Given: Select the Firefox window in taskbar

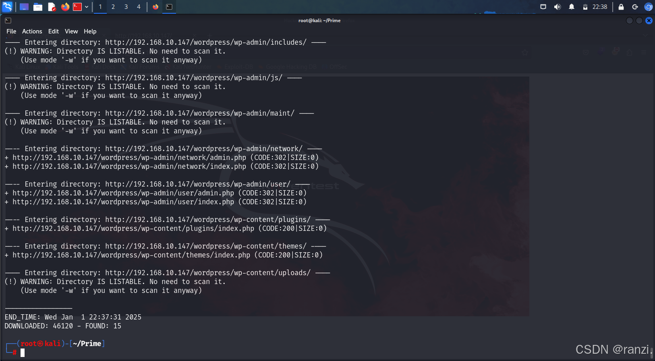Looking at the screenshot, I should [x=155, y=7].
